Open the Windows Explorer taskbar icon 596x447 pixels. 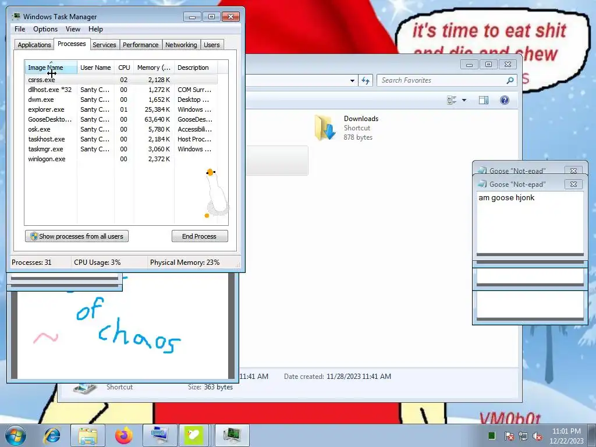tap(88, 435)
